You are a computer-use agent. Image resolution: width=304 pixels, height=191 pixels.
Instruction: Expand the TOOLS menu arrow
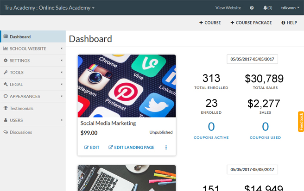pyautogui.click(x=62, y=72)
